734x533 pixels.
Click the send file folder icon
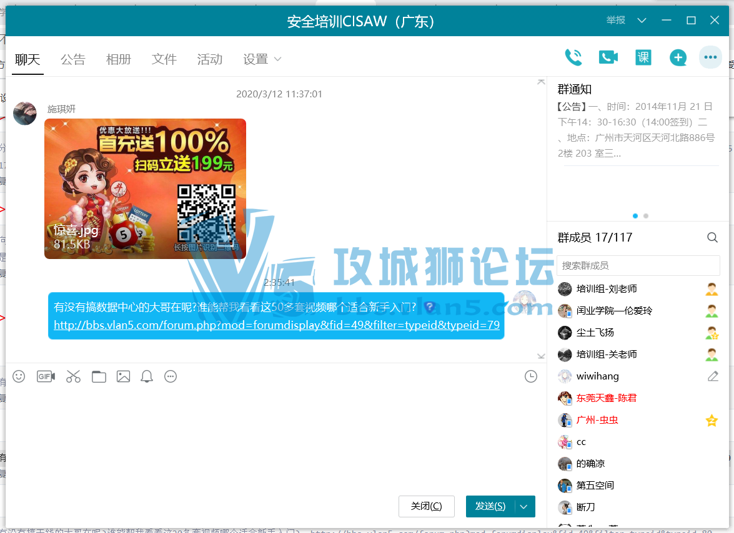tap(99, 376)
